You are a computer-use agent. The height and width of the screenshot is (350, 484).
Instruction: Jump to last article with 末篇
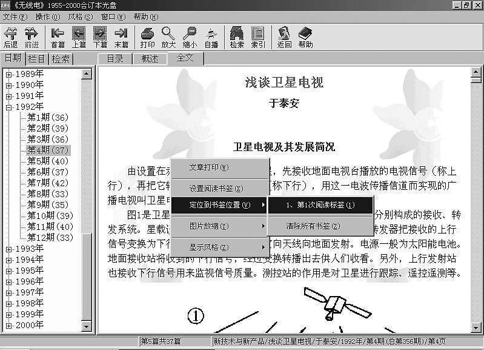[x=121, y=38]
